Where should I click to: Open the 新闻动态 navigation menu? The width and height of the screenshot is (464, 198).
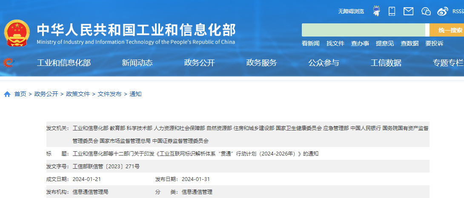pyautogui.click(x=137, y=63)
